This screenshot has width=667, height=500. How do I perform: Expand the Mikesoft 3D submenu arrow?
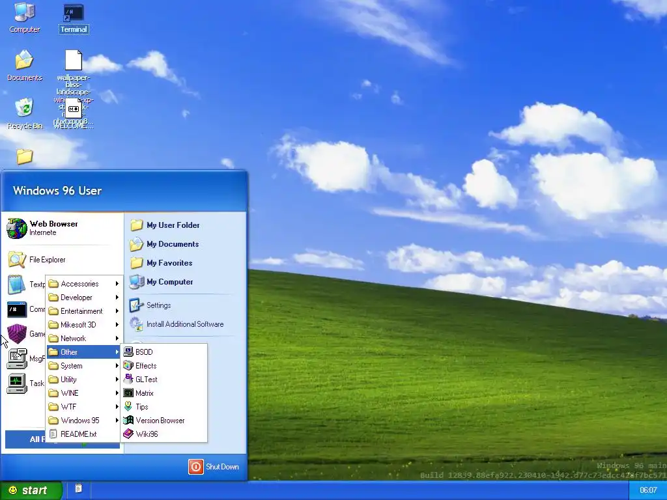(117, 324)
